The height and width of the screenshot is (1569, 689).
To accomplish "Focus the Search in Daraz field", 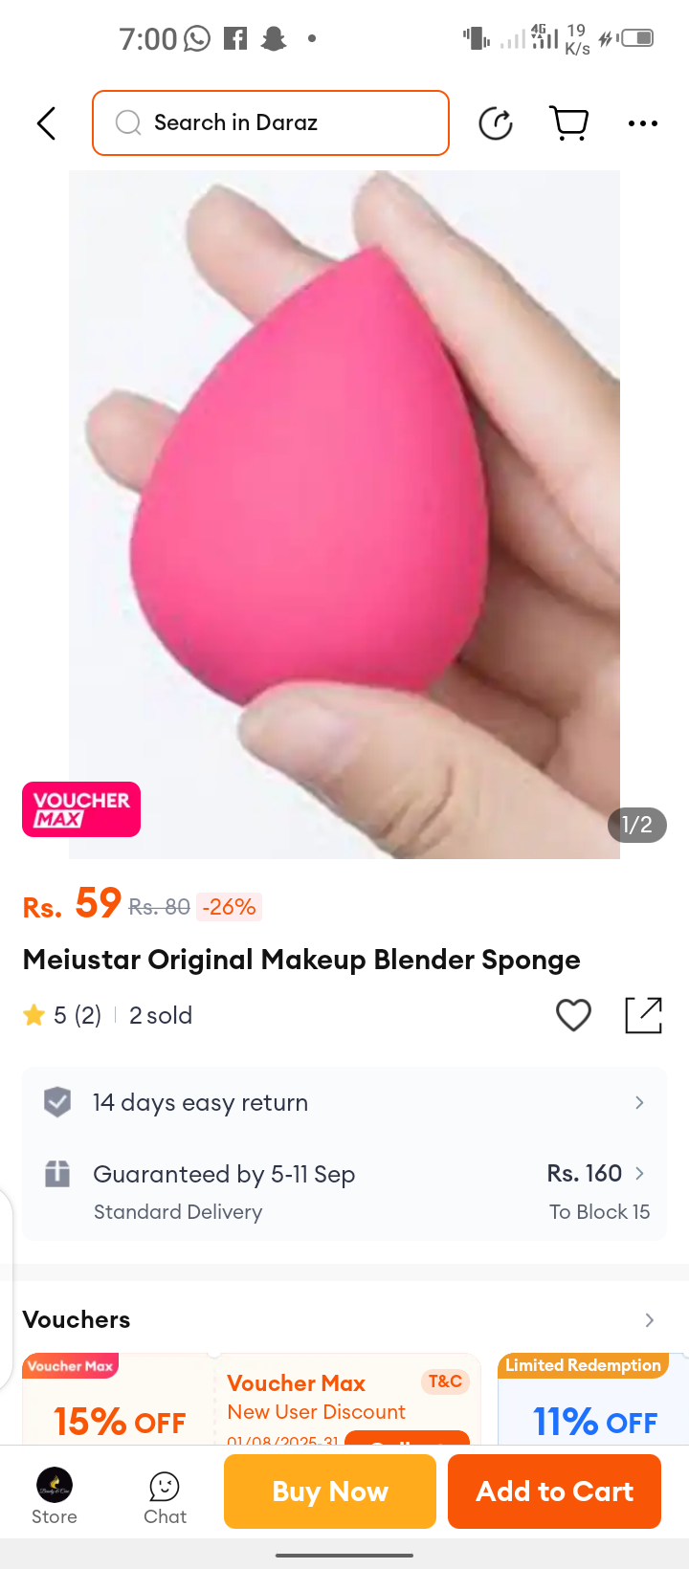I will click(x=271, y=122).
